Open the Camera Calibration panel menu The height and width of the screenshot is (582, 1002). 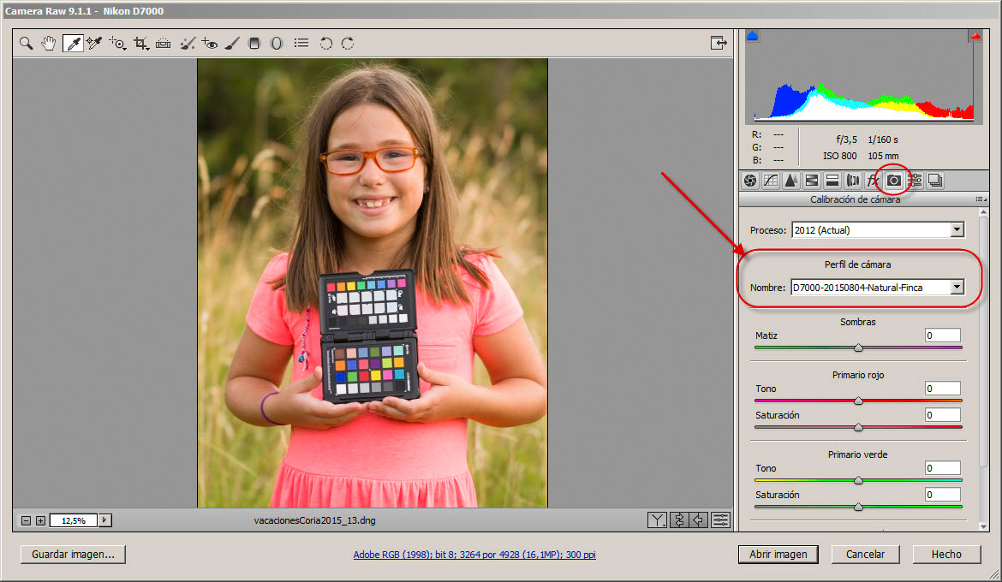click(980, 199)
